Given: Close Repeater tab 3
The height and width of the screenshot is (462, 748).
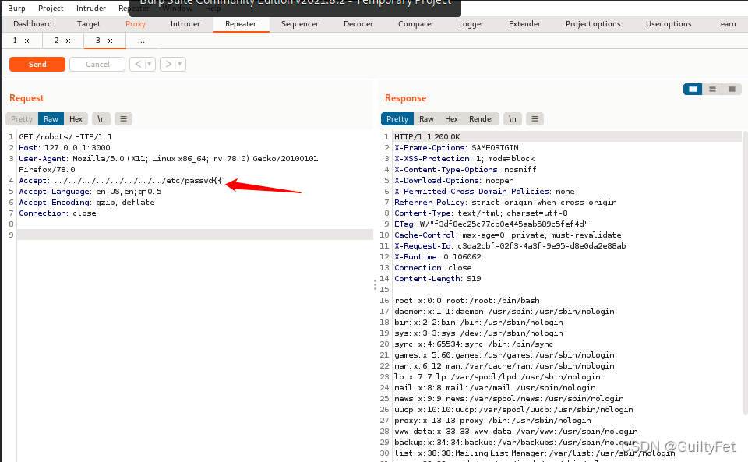Looking at the screenshot, I should 110,41.
